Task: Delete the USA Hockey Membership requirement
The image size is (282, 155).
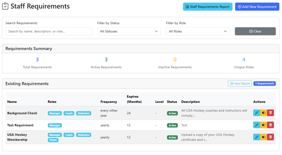Action: (x=270, y=137)
